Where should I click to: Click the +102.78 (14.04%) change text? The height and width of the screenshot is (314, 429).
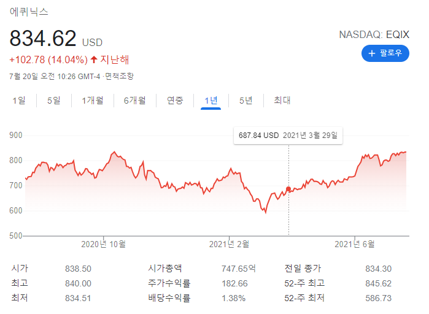click(48, 59)
